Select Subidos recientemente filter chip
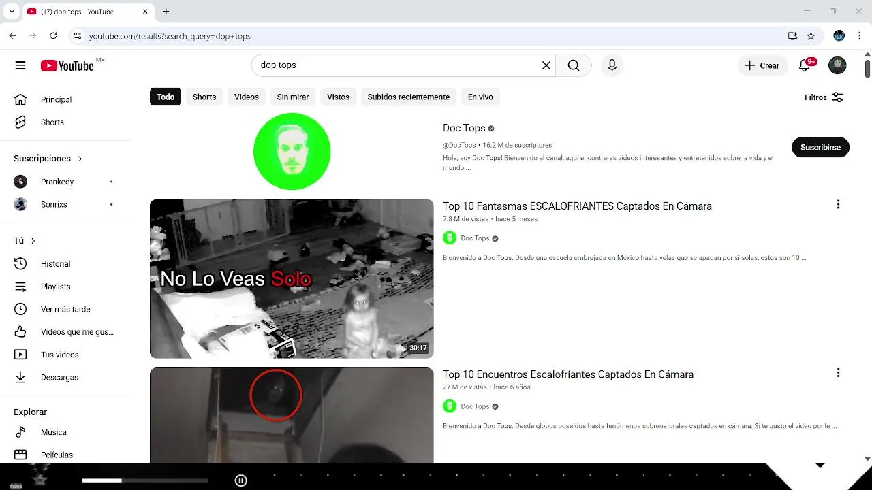This screenshot has height=490, width=872. 409,97
